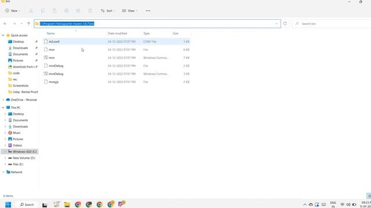Go back with the Back arrow
The image size is (371, 208).
(x=5, y=24)
